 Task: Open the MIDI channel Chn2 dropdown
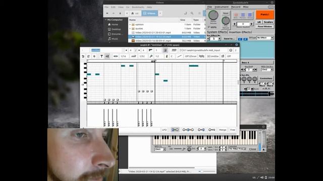(x=267, y=69)
